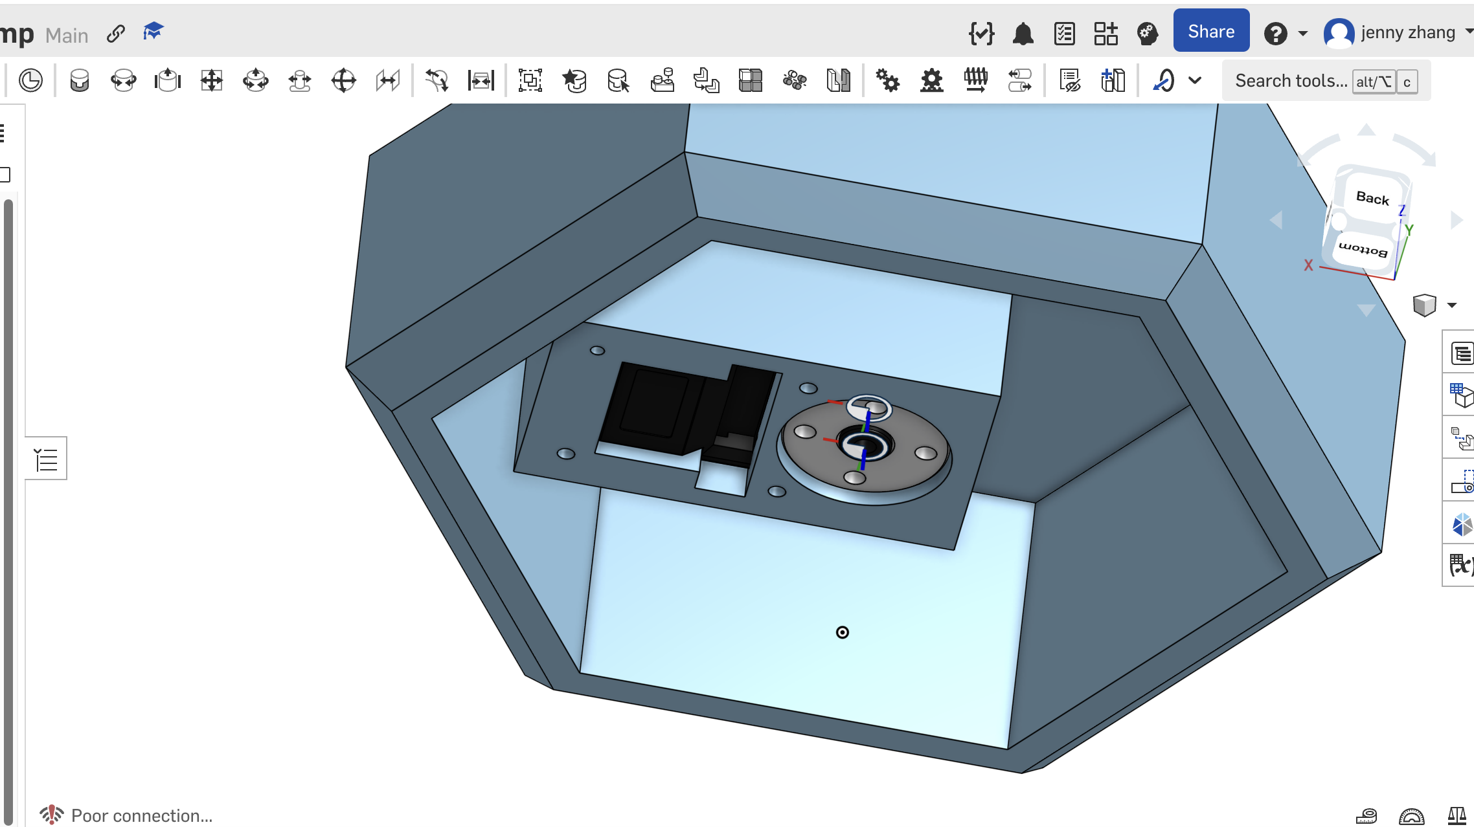Screen dimensions: 1474x827
Task: Click the Share button
Action: 1211,31
